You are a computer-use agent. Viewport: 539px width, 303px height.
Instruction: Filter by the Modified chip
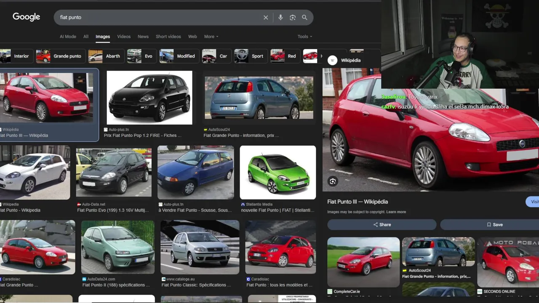tap(179, 56)
